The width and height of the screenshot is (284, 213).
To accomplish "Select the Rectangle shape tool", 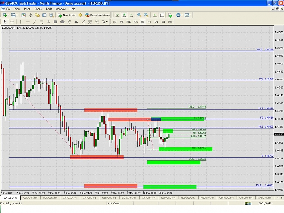I will [55, 22].
